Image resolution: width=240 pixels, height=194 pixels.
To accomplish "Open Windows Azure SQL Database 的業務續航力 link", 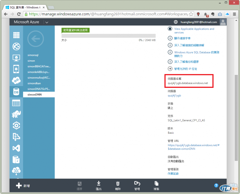I will [x=197, y=54].
